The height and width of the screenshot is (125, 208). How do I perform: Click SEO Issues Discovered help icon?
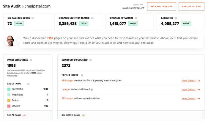(90, 60)
